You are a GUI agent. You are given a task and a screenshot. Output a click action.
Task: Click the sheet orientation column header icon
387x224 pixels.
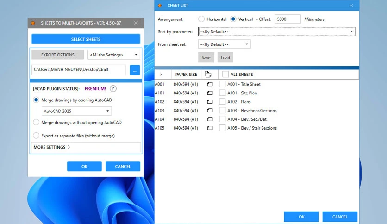[208, 74]
